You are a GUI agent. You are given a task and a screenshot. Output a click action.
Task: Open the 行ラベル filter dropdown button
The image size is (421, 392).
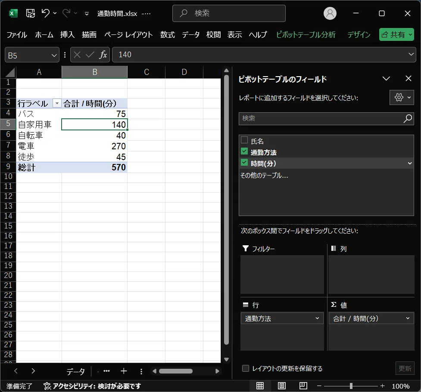57,103
